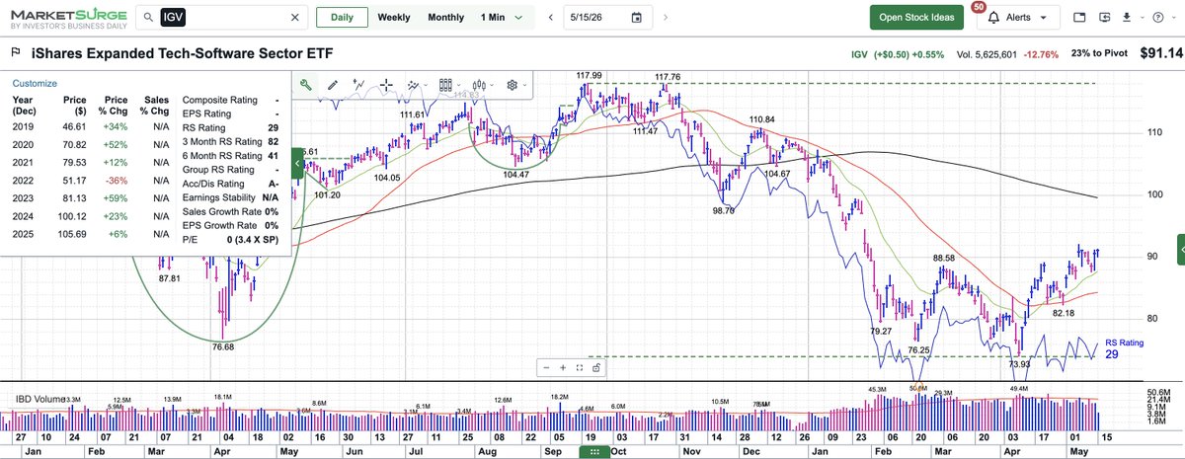The height and width of the screenshot is (459, 1185).
Task: Click the IGV (+$0.50) +0.55% quote
Action: coord(898,55)
